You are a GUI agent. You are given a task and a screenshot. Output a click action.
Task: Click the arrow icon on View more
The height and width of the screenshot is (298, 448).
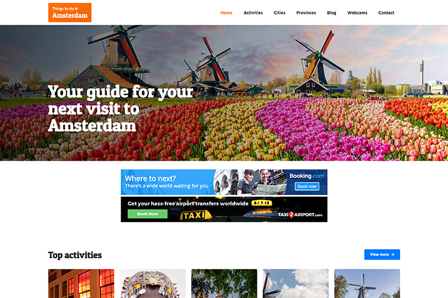click(393, 255)
